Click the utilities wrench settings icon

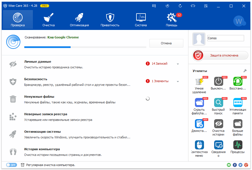point(245,71)
